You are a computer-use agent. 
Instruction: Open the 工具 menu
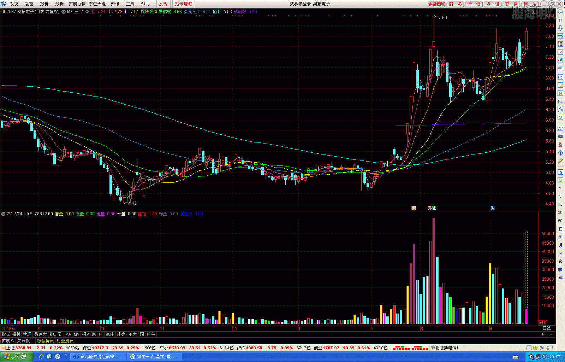(x=130, y=4)
